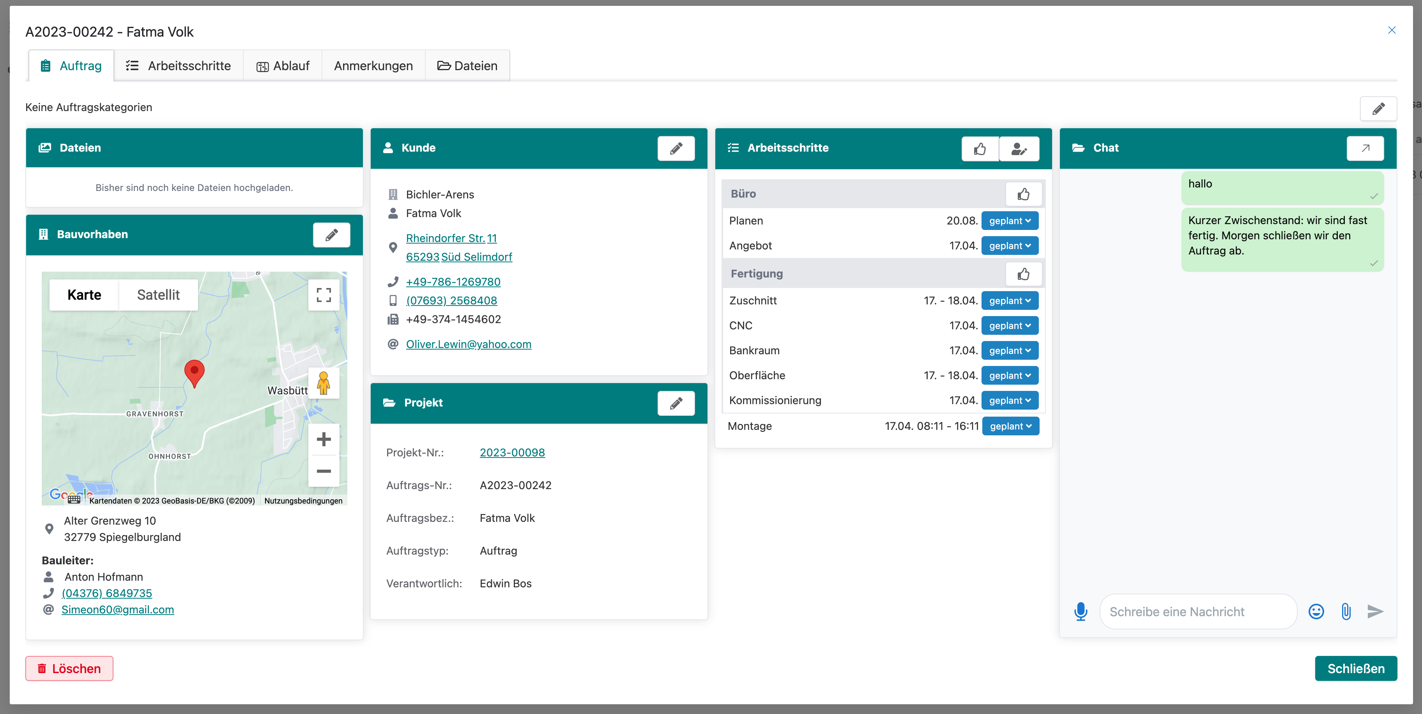Open the emoji picker in chat
The height and width of the screenshot is (714, 1422).
pos(1316,611)
